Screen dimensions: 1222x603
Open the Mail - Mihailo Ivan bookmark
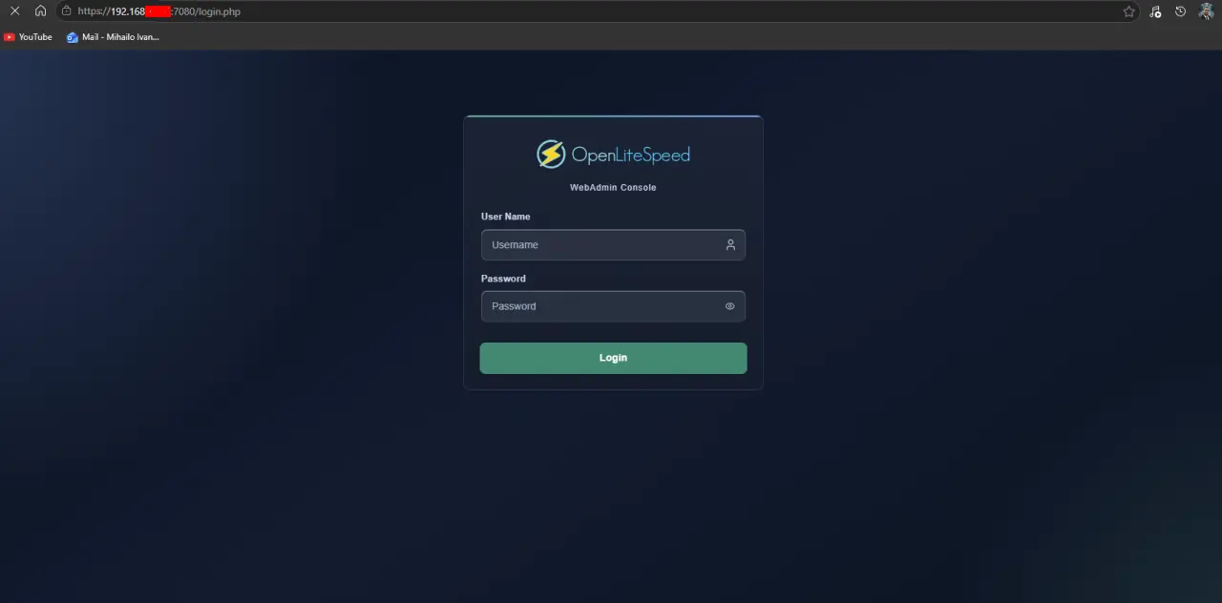pos(119,37)
